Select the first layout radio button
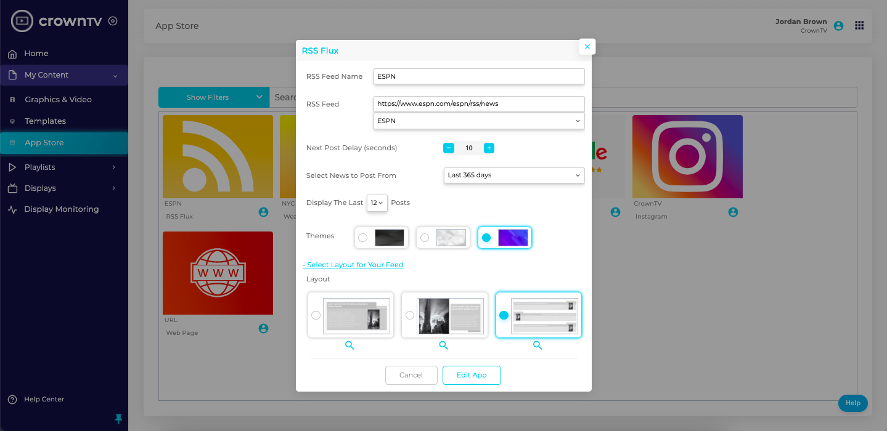 pos(316,315)
